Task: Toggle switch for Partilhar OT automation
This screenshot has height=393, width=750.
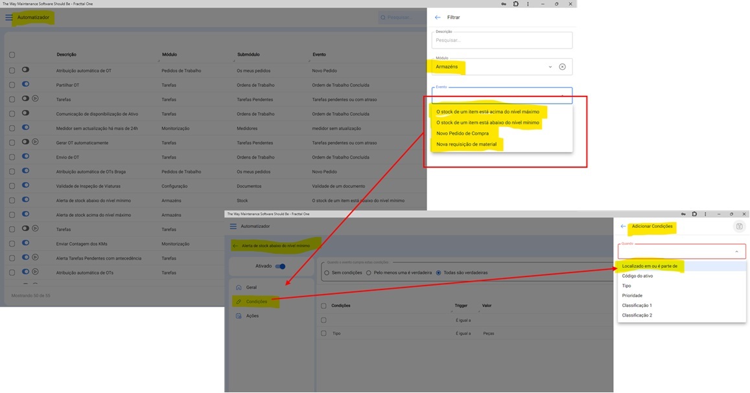Action: click(26, 84)
